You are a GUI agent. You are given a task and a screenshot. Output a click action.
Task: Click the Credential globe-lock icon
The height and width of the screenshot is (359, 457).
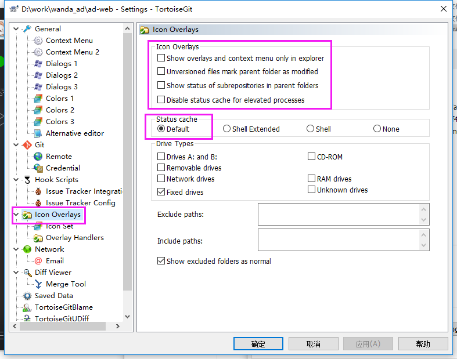[38, 168]
